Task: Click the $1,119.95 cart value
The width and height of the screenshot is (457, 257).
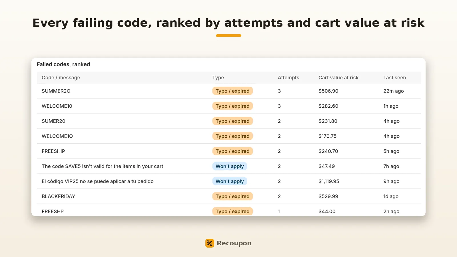Action: pos(329,181)
